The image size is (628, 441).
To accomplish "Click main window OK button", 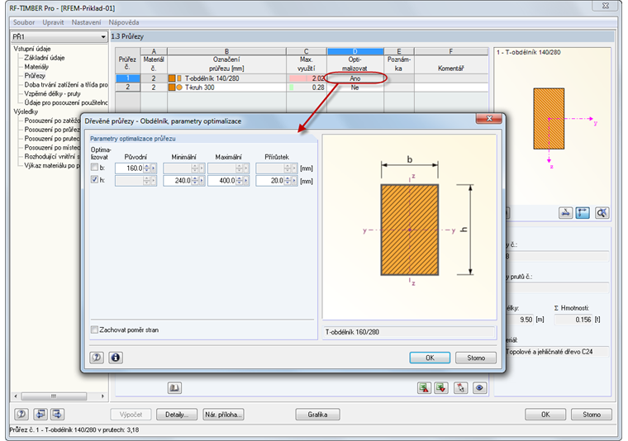I will point(545,415).
